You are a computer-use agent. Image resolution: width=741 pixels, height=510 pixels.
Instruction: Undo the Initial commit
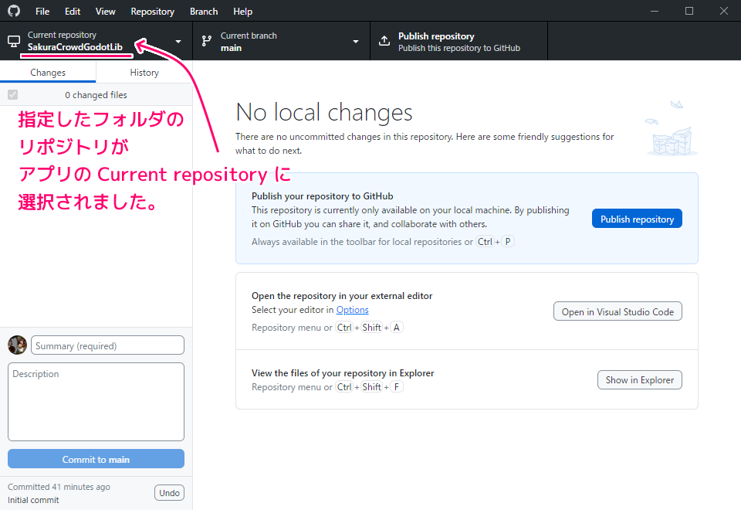[169, 492]
